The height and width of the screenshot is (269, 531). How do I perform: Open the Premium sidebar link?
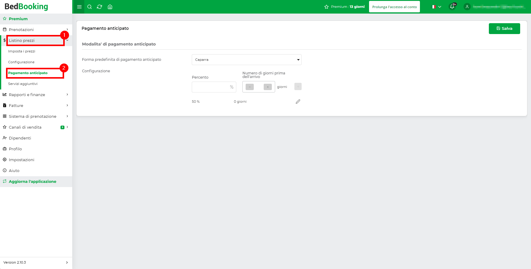coord(18,19)
